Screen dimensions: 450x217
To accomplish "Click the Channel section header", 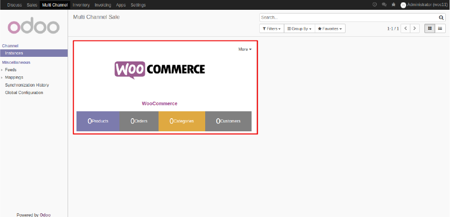I will (10, 46).
